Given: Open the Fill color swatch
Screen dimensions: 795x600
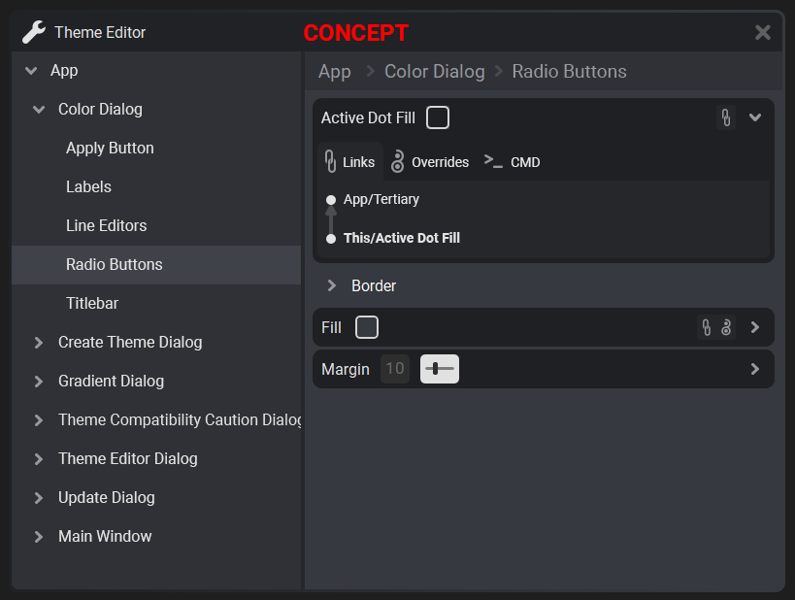Looking at the screenshot, I should pyautogui.click(x=367, y=327).
